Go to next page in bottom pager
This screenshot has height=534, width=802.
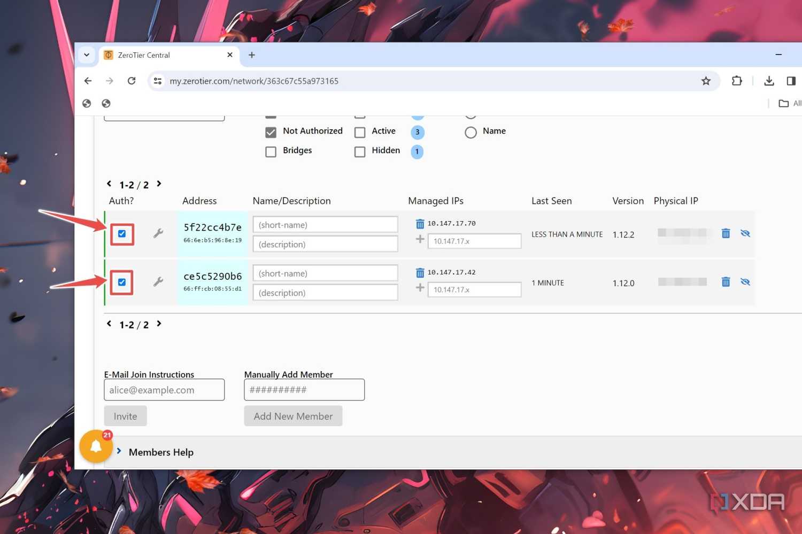(x=159, y=324)
